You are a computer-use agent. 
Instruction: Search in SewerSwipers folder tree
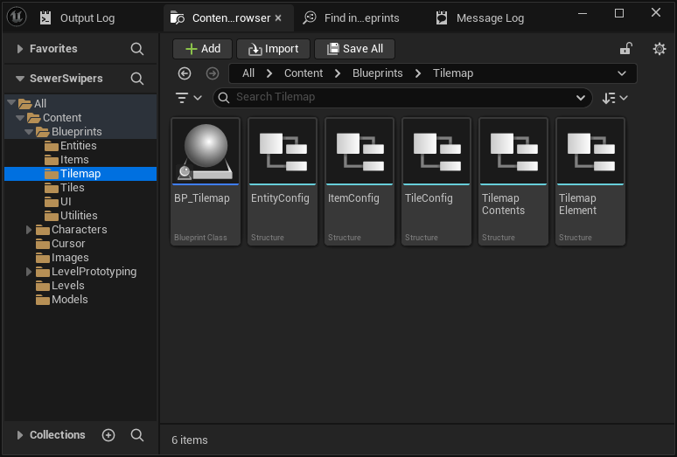pos(137,79)
